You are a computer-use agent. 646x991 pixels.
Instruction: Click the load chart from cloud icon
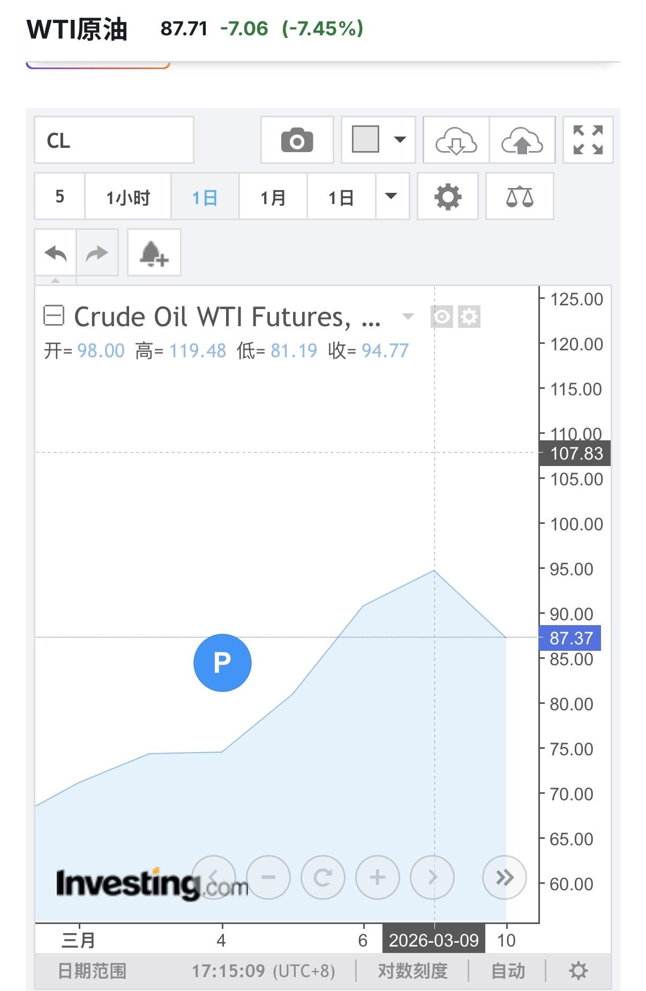click(456, 140)
